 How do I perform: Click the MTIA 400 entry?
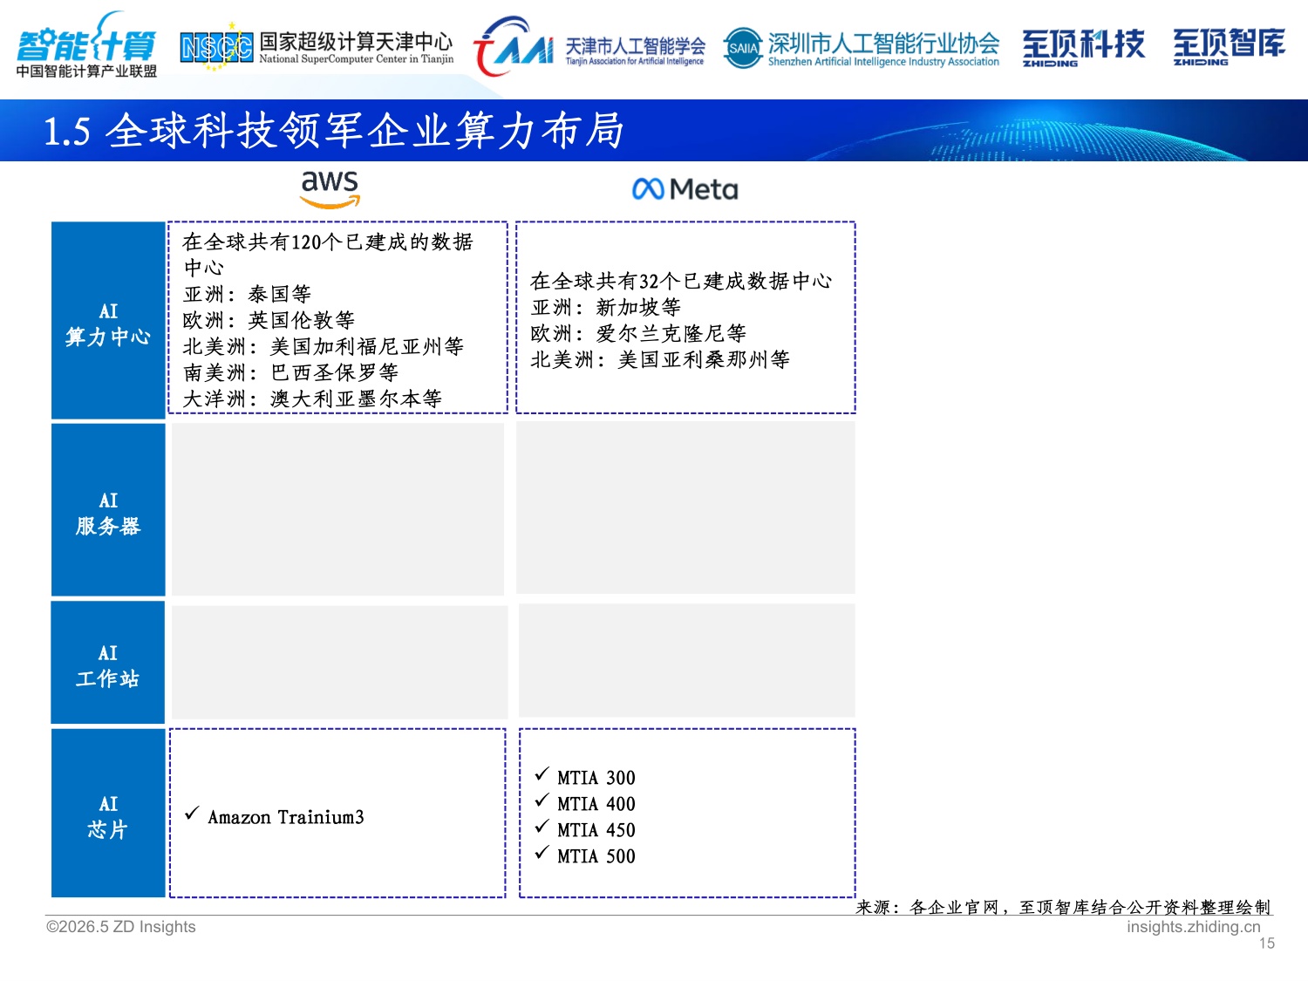[x=596, y=804]
